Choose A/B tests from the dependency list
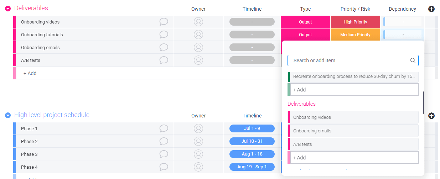The height and width of the screenshot is (179, 440). coord(353,144)
